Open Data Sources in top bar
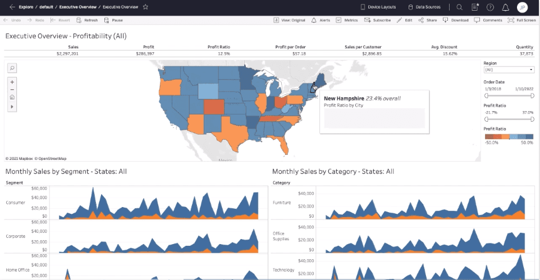 (x=424, y=7)
